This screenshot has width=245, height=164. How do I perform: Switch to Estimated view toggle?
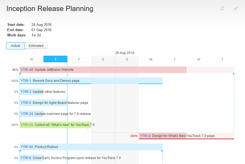36,46
